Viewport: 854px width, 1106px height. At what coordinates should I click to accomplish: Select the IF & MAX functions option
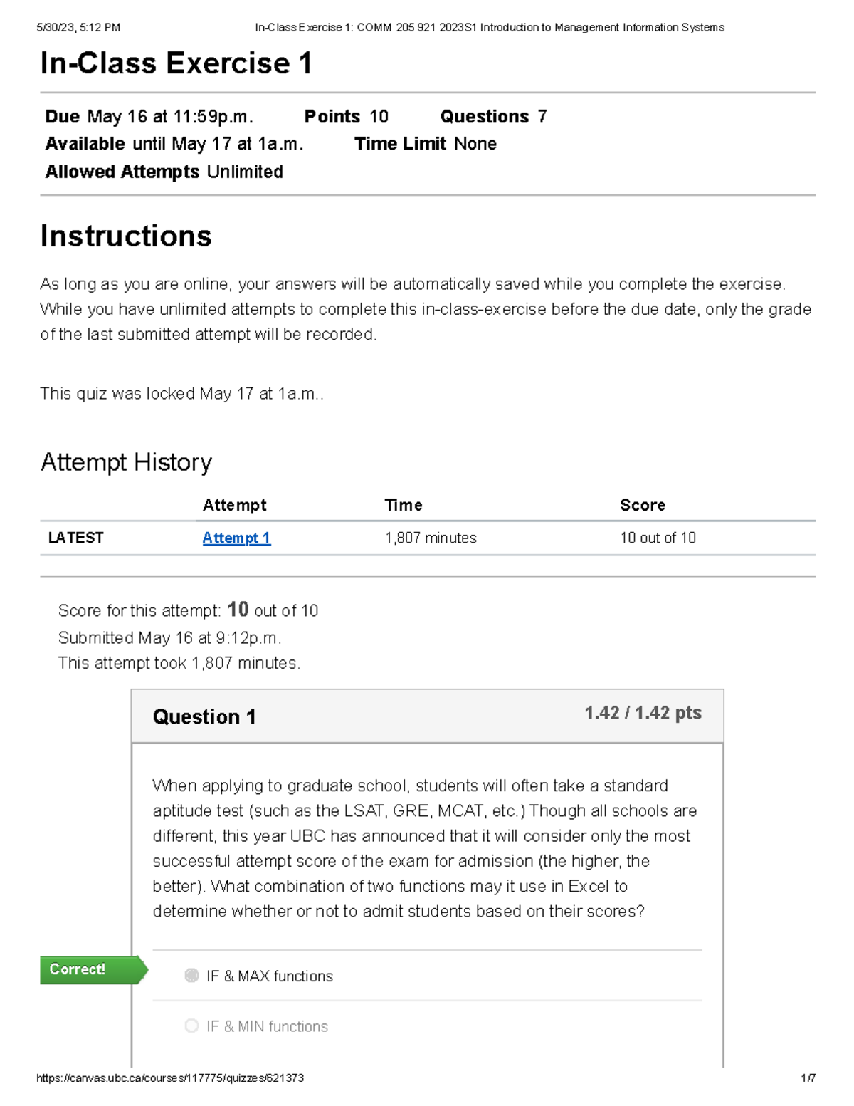pos(191,976)
